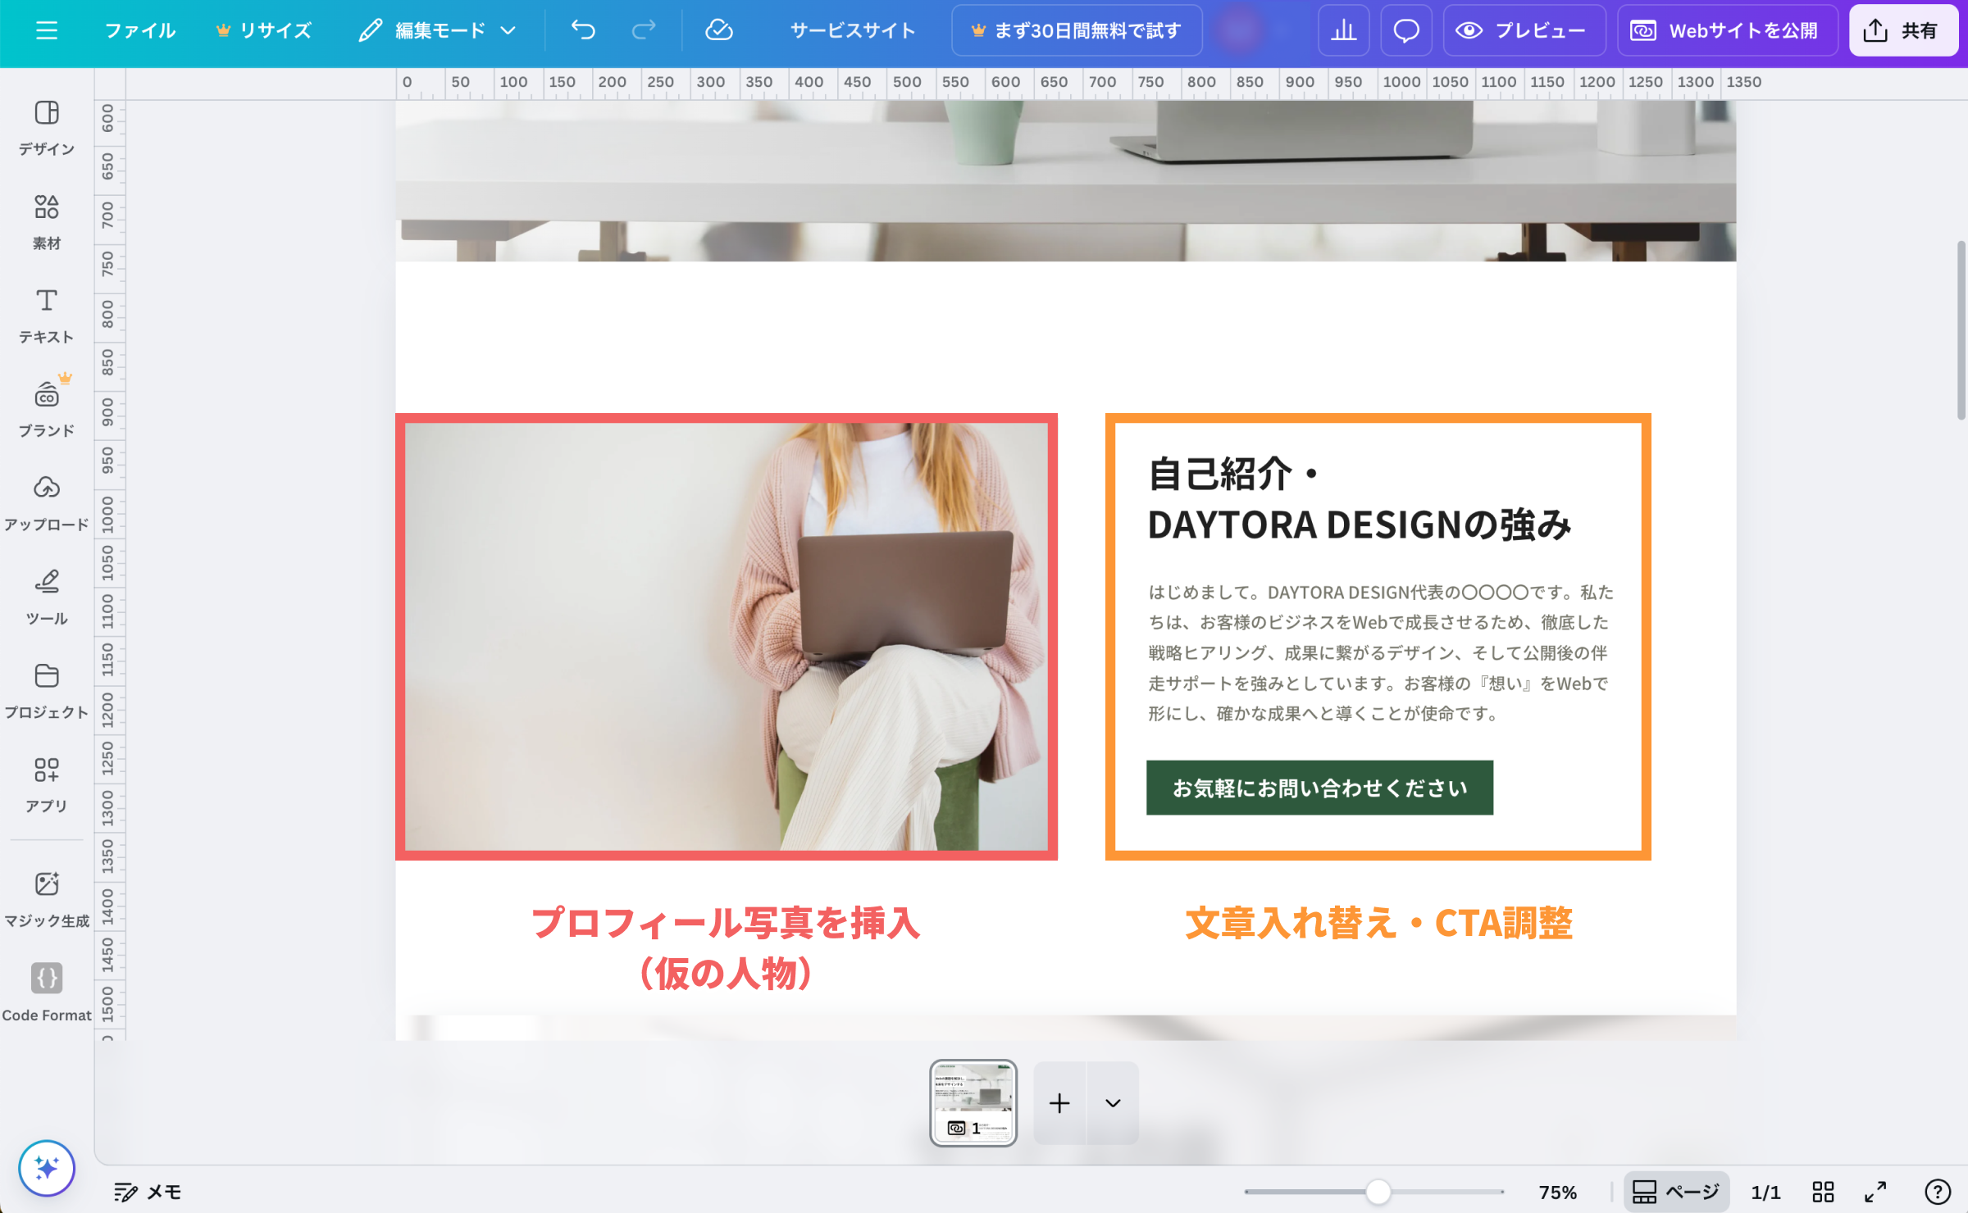Click the vertical scrollbar on right

point(1961,329)
